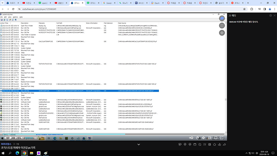
Task: Open chat settings gear in 채팅 panel
Action: (x=270, y=16)
